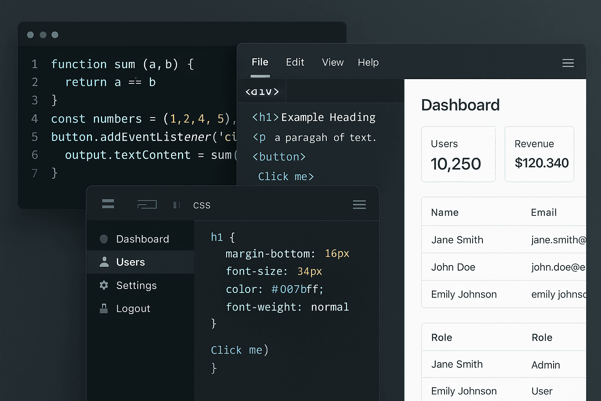
Task: Click the Logout icon in the sidebar
Action: pos(104,308)
